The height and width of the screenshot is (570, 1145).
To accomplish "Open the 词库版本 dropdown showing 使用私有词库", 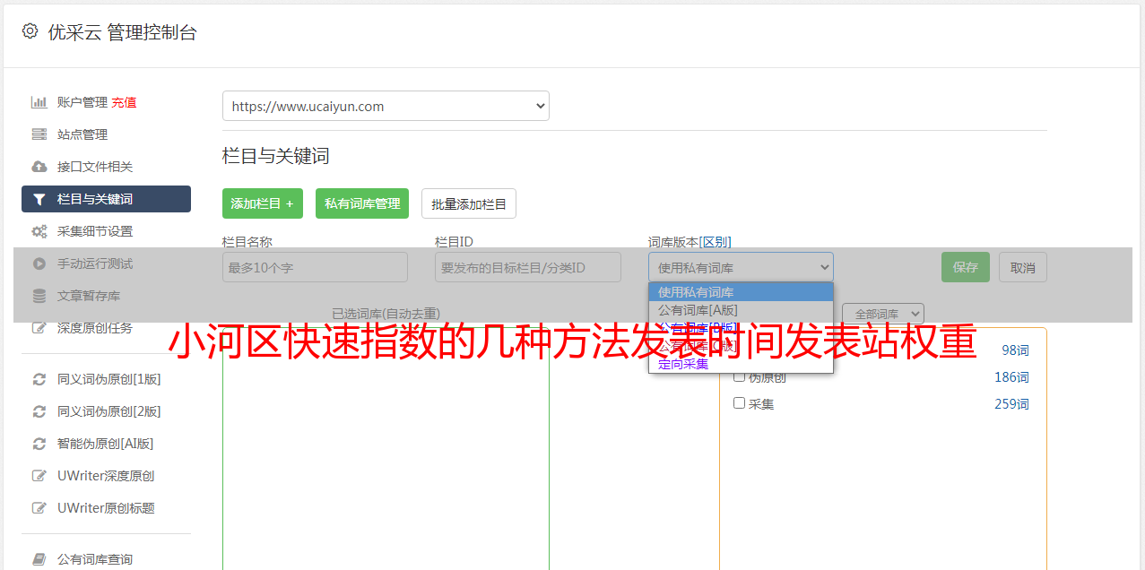I will pos(741,267).
